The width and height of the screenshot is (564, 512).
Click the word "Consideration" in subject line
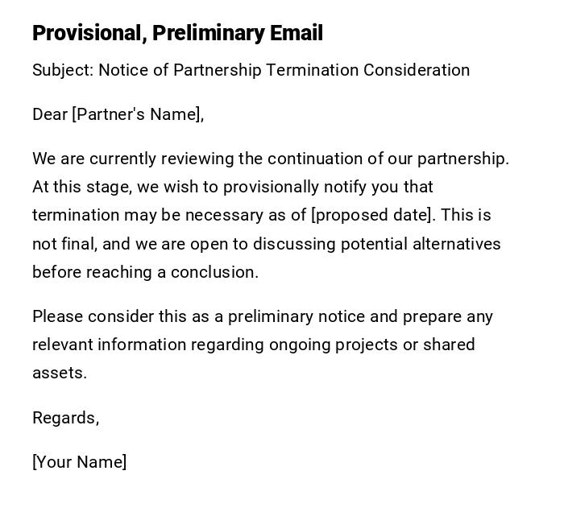pos(417,70)
